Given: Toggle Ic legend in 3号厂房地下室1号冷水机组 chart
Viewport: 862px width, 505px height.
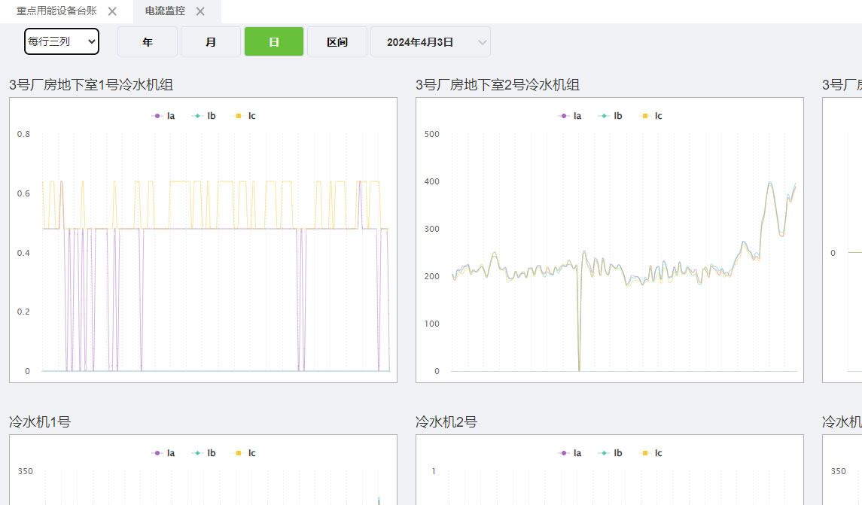Looking at the screenshot, I should tap(245, 116).
